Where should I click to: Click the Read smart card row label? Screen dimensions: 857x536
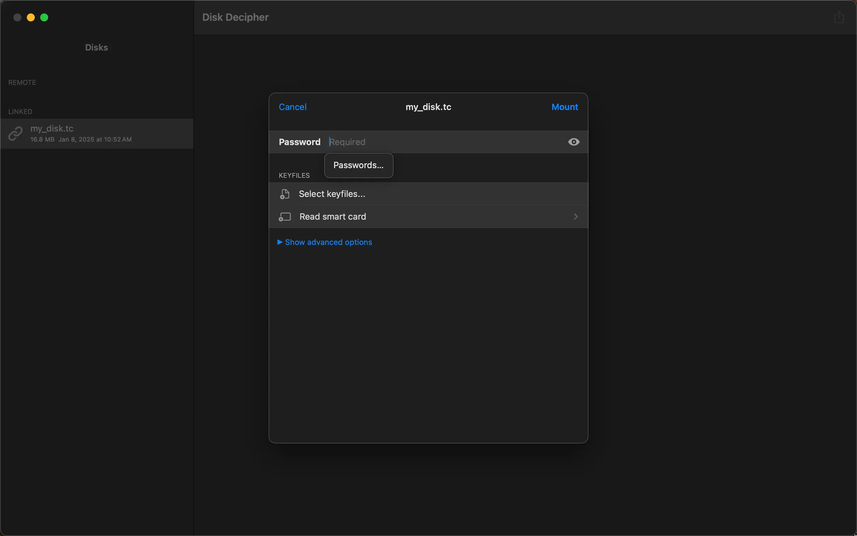332,217
